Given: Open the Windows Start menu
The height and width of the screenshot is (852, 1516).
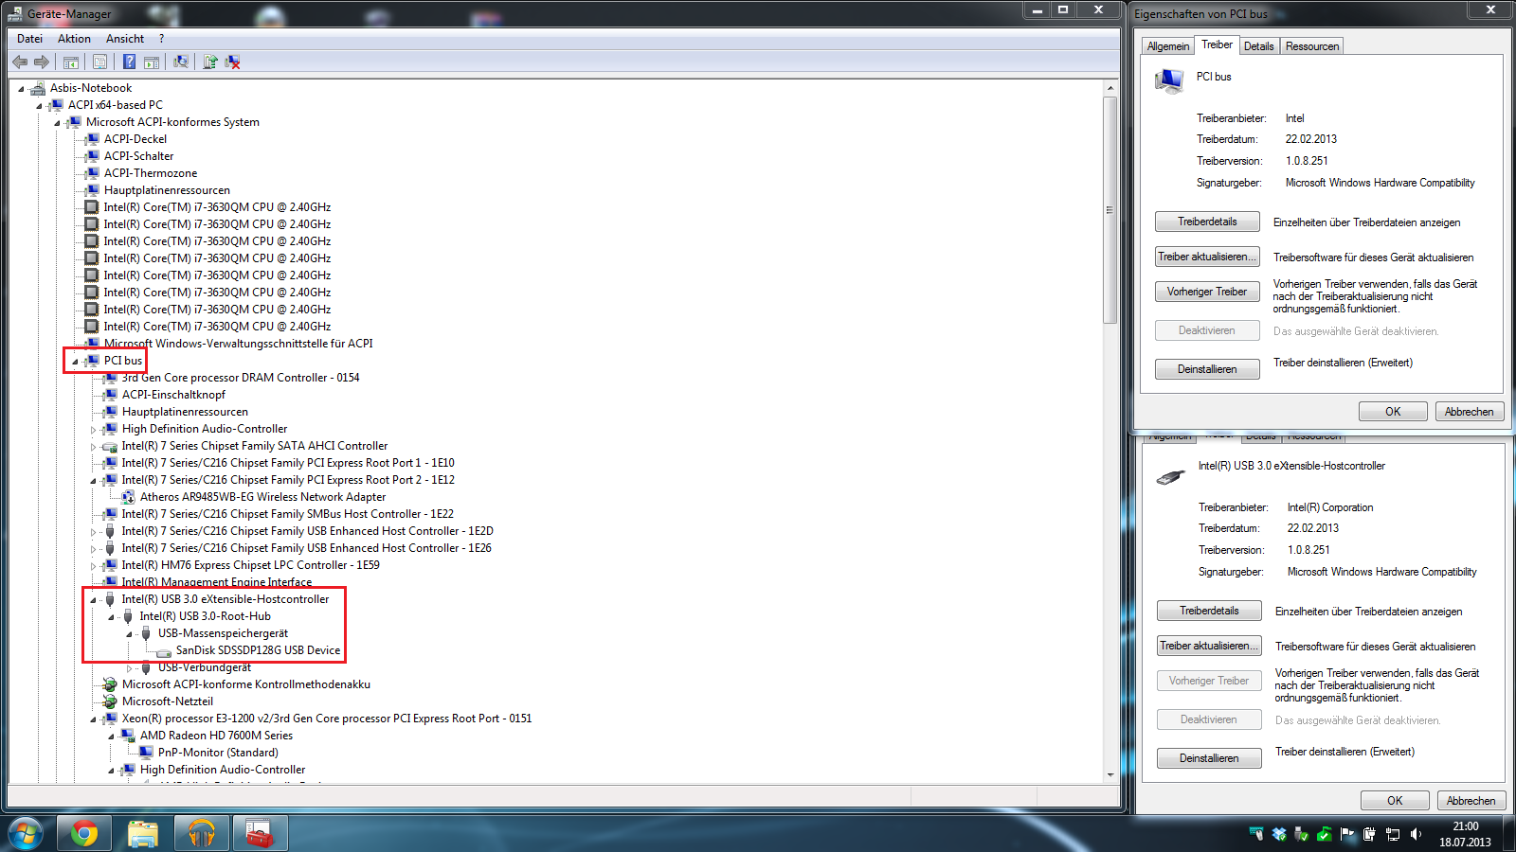Looking at the screenshot, I should (x=26, y=834).
